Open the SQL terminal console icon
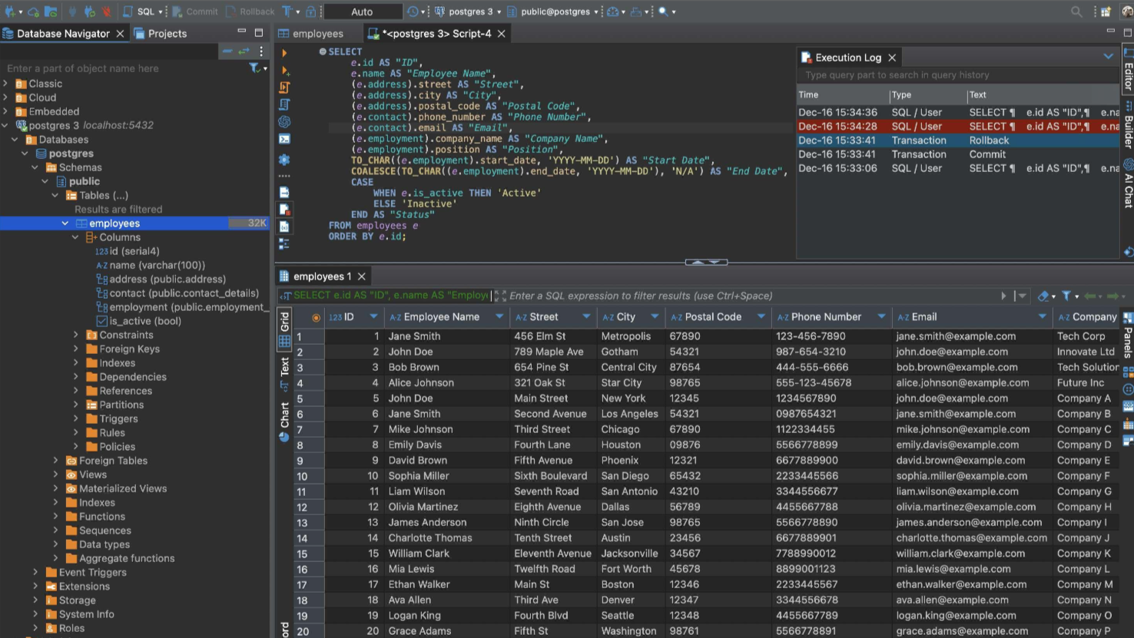The width and height of the screenshot is (1134, 638). (284, 139)
